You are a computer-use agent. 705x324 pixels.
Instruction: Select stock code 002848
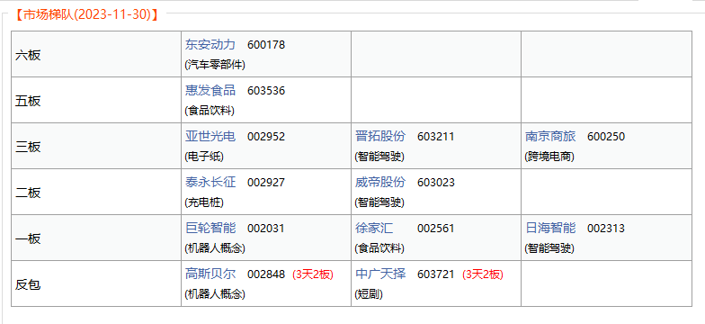pos(266,274)
